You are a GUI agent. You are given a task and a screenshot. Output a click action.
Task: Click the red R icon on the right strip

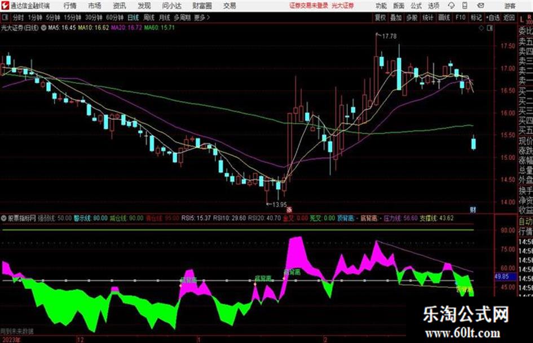tap(529, 19)
